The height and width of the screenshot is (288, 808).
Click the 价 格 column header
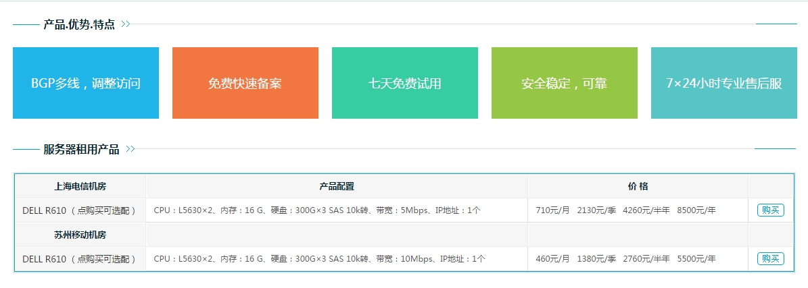638,186
